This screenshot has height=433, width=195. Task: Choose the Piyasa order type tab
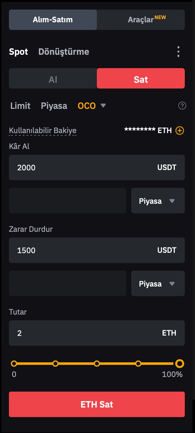pos(54,106)
